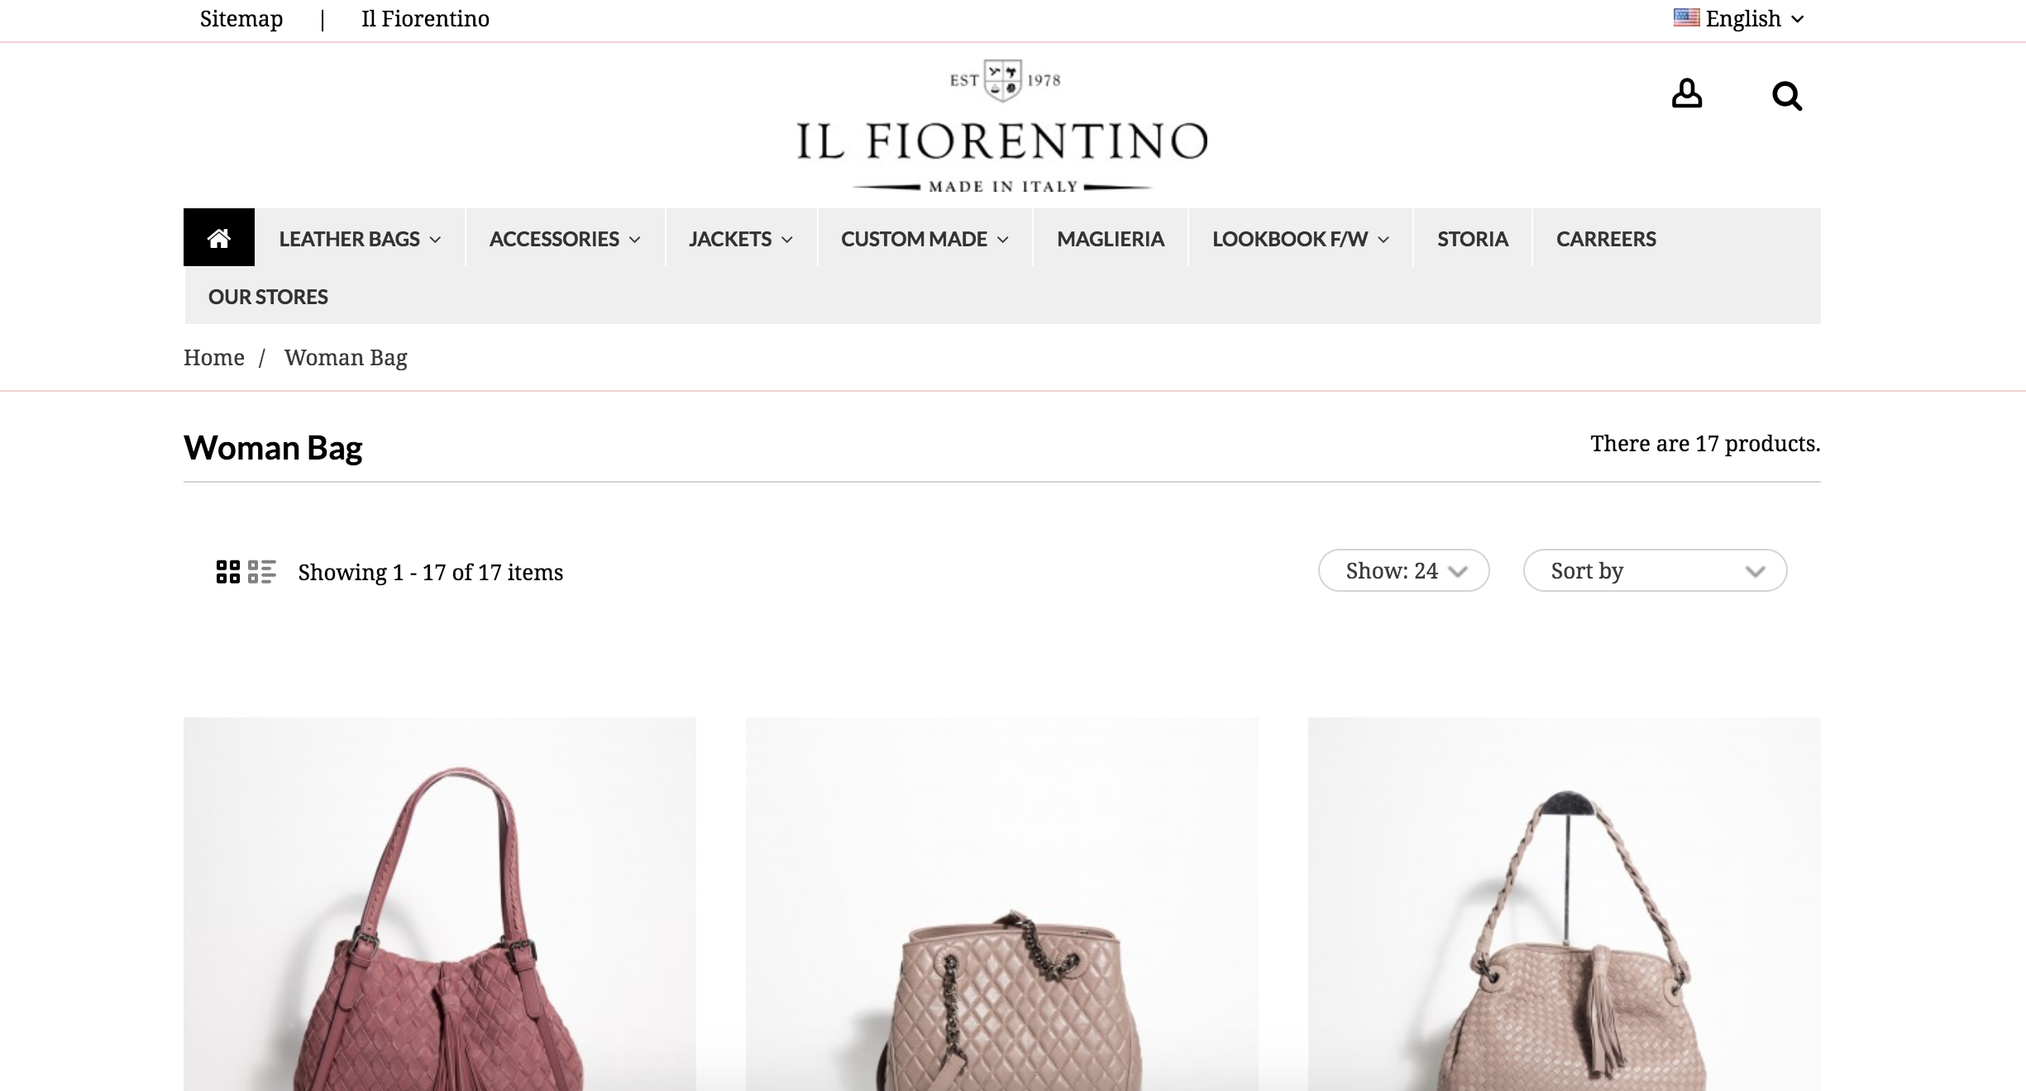Expand the Accessories menu
This screenshot has width=2026, height=1091.
[x=565, y=238]
